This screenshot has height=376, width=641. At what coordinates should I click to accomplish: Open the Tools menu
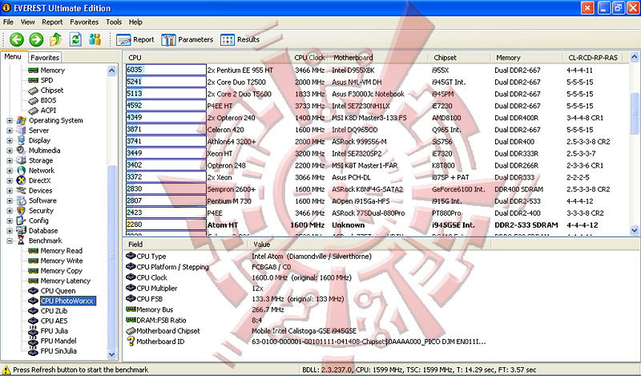click(x=114, y=22)
